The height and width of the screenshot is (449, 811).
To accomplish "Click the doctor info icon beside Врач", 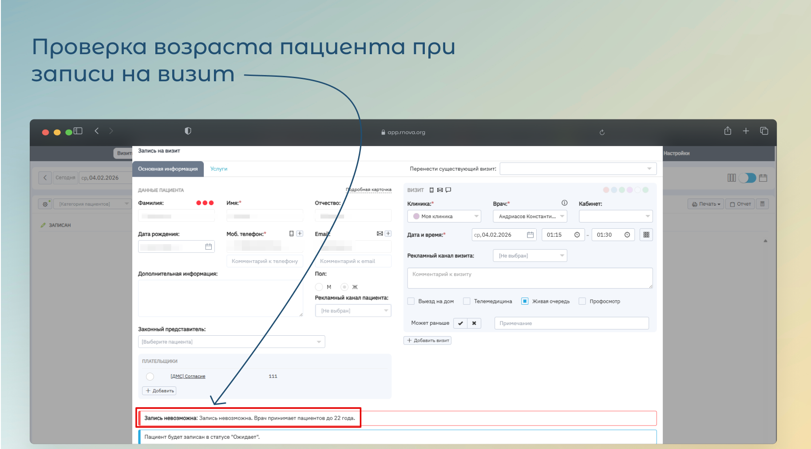I will 564,203.
